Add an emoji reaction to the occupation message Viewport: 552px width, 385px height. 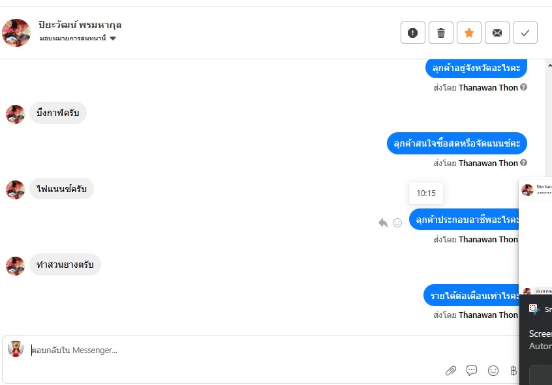coord(397,223)
